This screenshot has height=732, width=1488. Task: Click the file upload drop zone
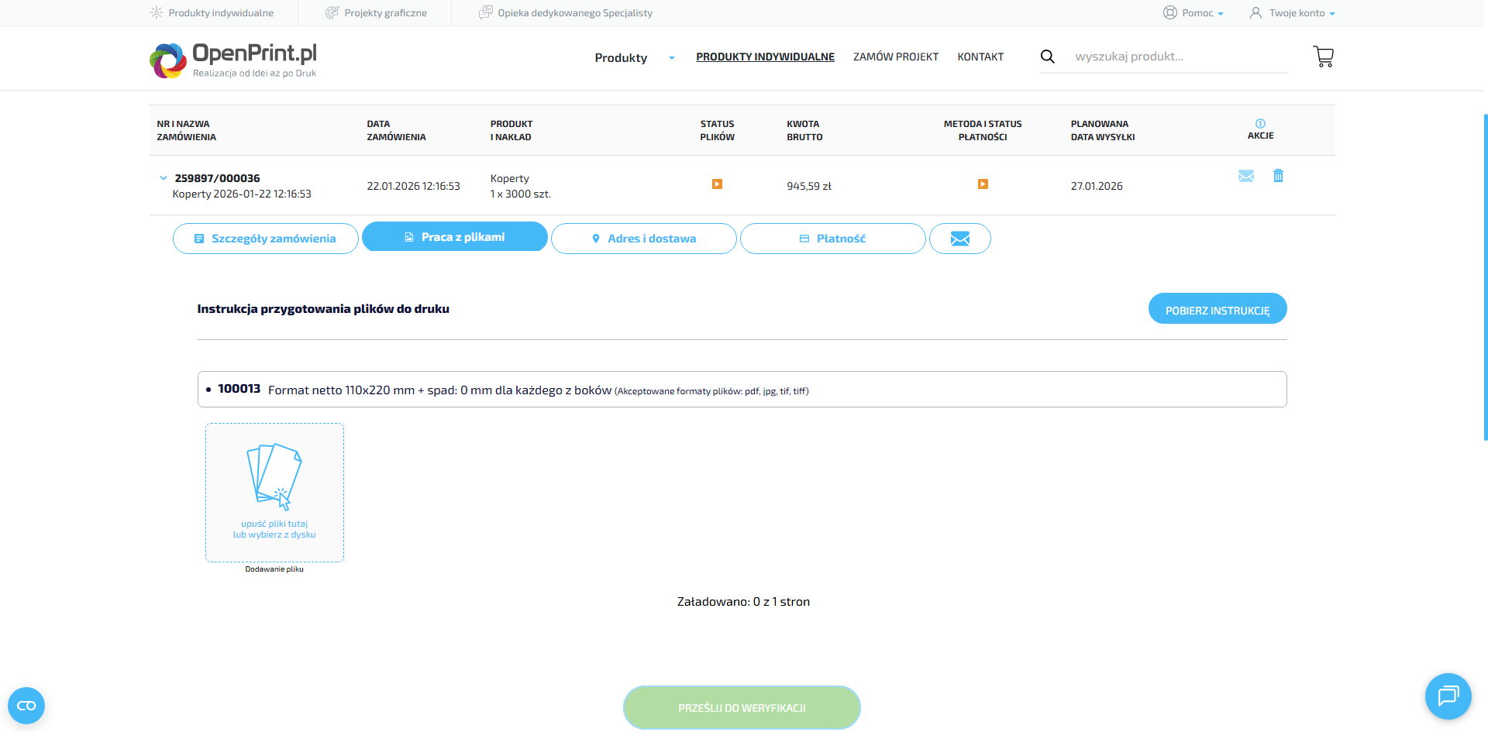[274, 492]
